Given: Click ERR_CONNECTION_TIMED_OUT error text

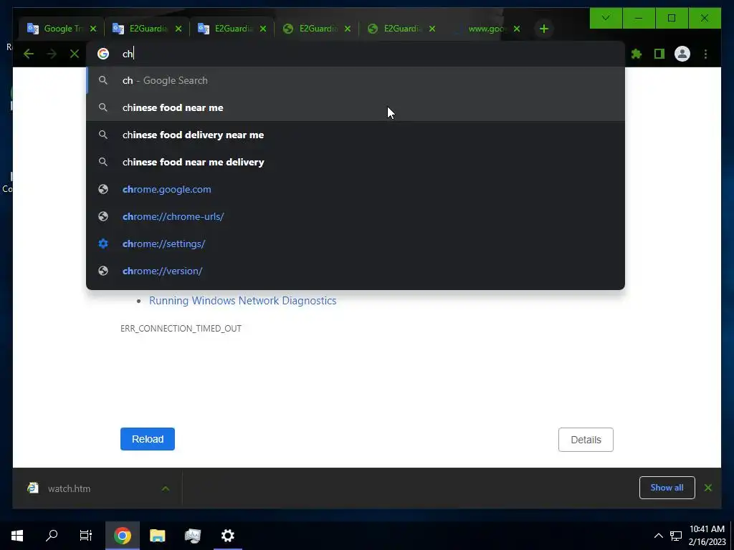Looking at the screenshot, I should (x=181, y=328).
